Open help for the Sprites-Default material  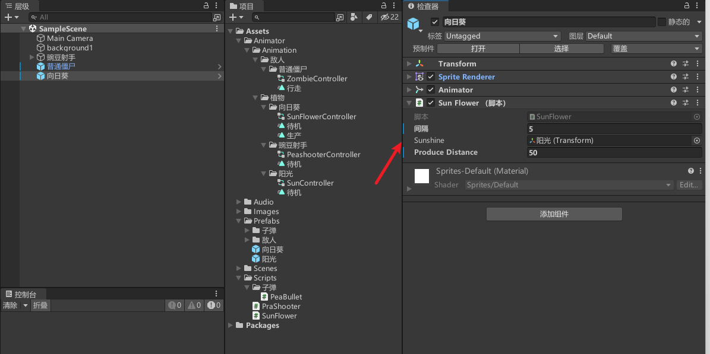click(690, 171)
